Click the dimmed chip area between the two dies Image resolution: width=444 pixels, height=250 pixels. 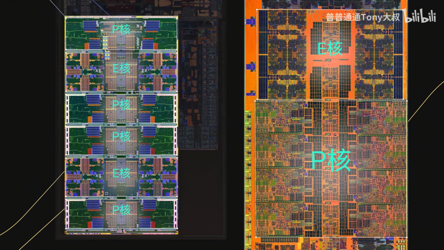pyautogui.click(x=198, y=92)
